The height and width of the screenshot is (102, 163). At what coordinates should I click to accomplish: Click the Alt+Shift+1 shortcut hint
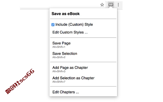(x=59, y=47)
